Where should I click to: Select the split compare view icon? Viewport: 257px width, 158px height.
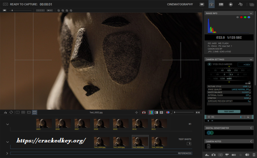coord(161,112)
